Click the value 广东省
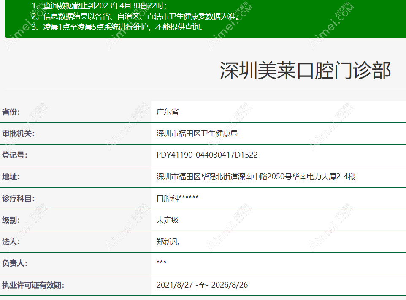The height and width of the screenshot is (300, 406). [168, 112]
